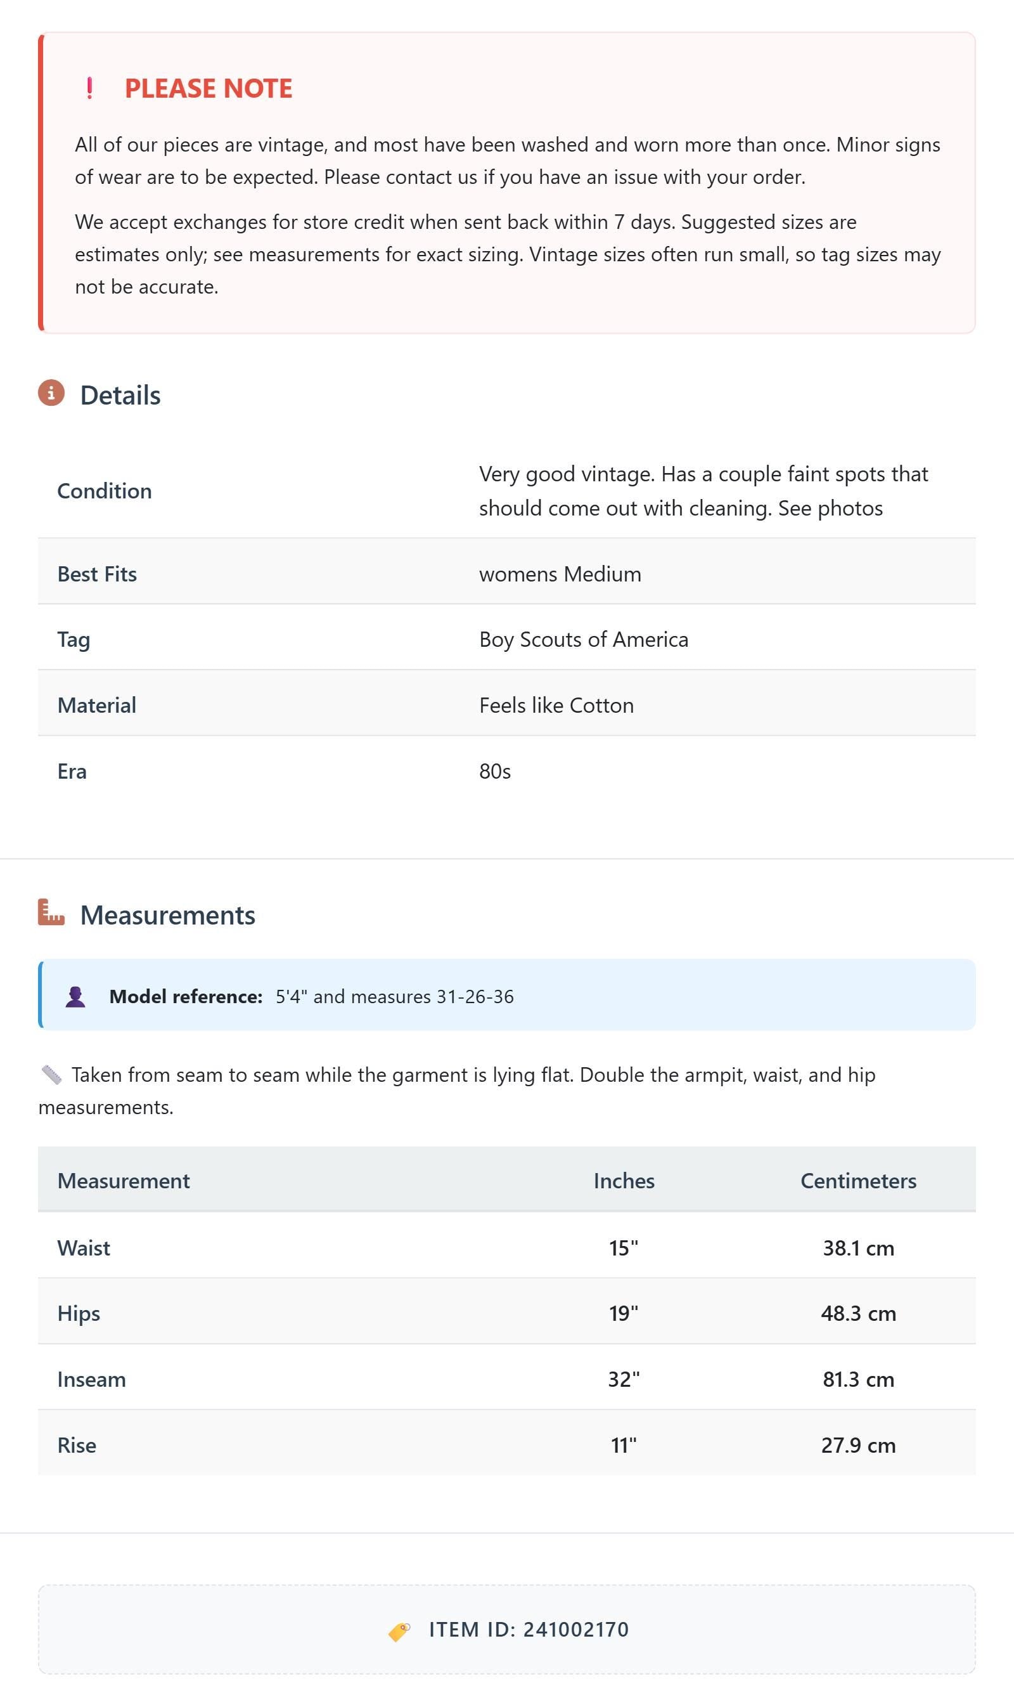This screenshot has height=1707, width=1014.
Task: Select the PLEASE NOTE heading
Action: pos(209,88)
